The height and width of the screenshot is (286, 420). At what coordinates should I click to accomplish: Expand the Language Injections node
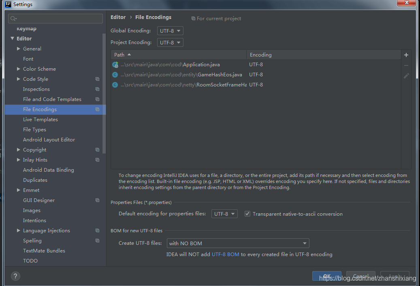tap(19, 230)
